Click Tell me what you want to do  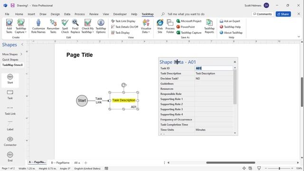186,14
